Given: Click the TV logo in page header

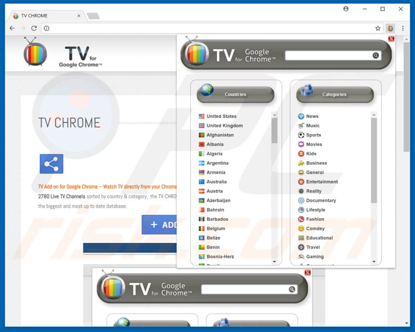Looking at the screenshot, I should pyautogui.click(x=35, y=52).
